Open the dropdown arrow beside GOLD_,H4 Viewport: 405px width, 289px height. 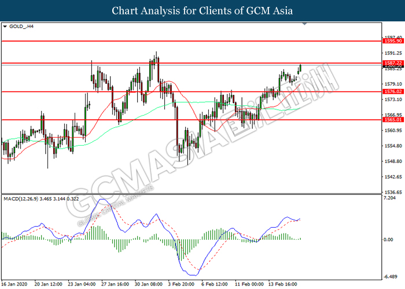[5, 27]
